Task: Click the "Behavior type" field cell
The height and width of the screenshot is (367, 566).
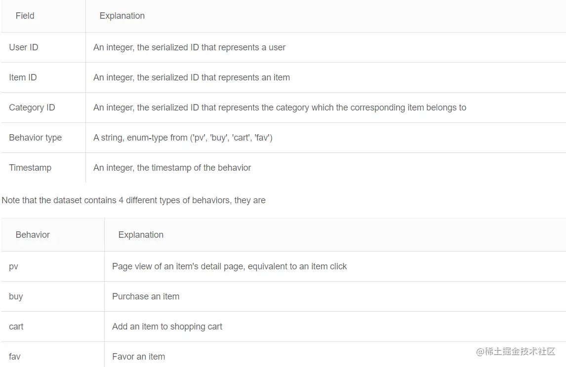Action: (x=36, y=138)
